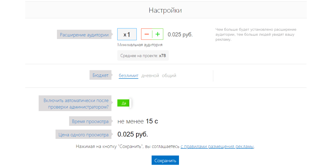Click the не менее 15 с value
The width and height of the screenshot is (332, 166).
tap(138, 121)
